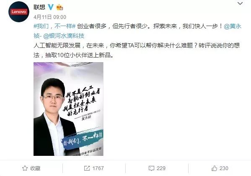
Task: Click the repost share icon
Action: pyautogui.click(x=87, y=168)
